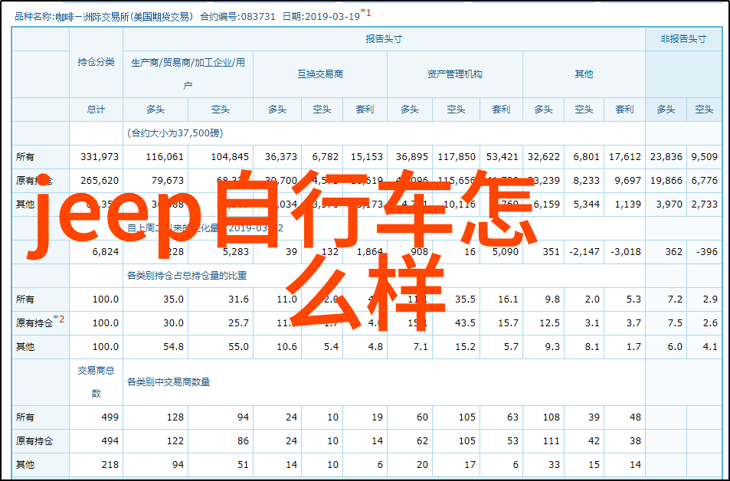Select the percentage 12.5
730x481 pixels.
coord(549,323)
